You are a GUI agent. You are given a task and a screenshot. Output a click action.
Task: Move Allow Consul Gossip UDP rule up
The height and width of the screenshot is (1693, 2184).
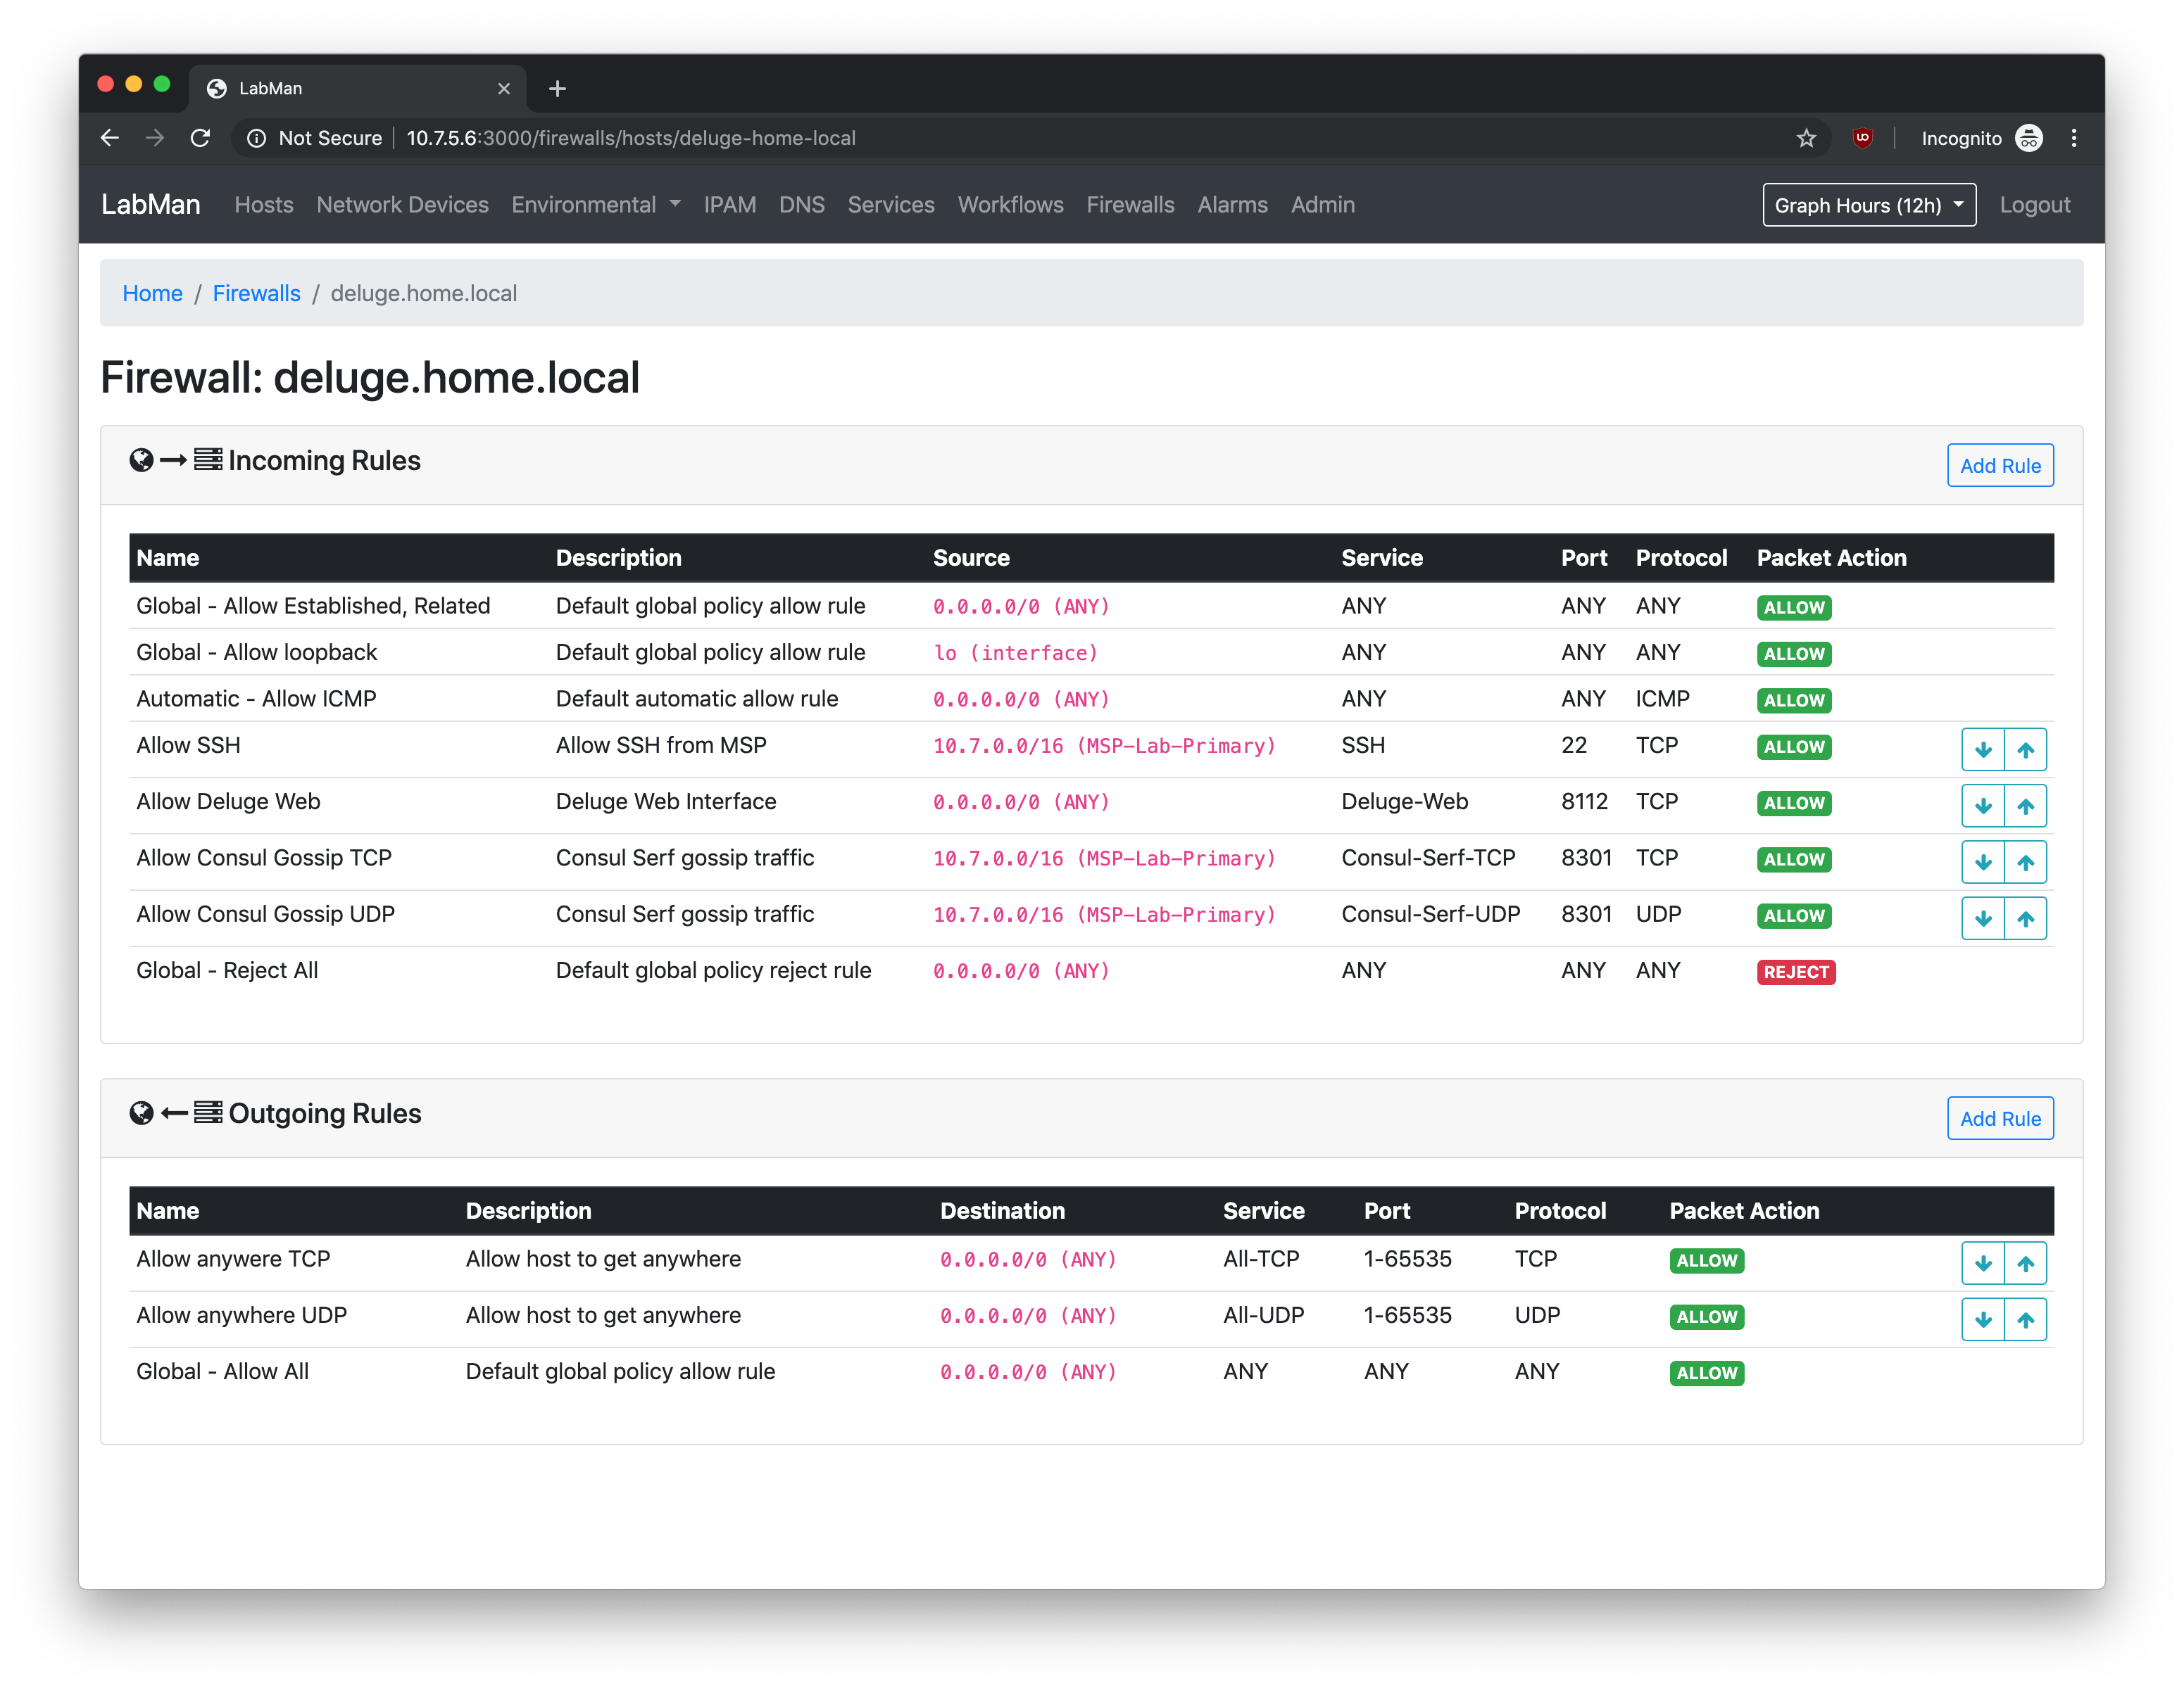click(x=2025, y=918)
